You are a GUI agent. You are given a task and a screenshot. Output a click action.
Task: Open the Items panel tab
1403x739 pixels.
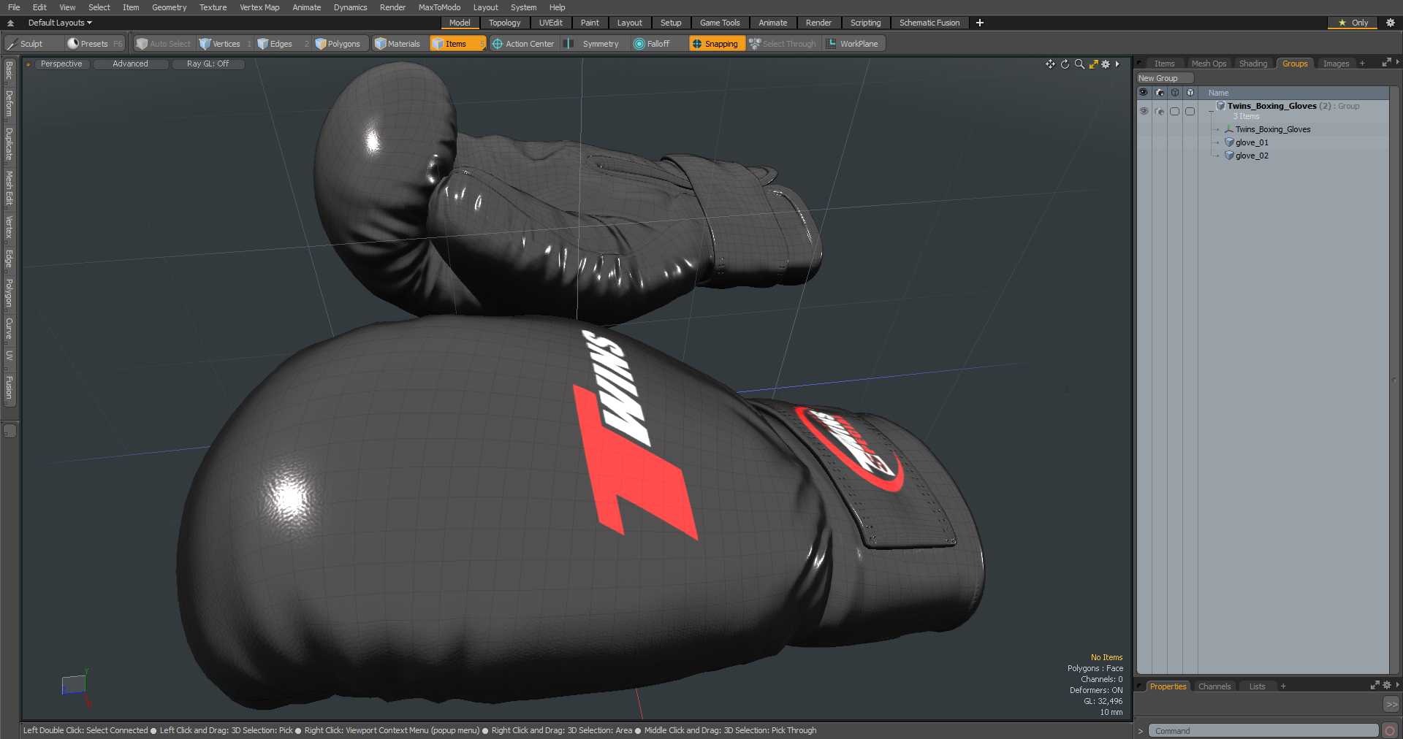pyautogui.click(x=1164, y=64)
